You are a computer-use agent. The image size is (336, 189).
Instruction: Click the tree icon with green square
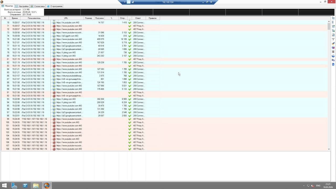pos(333,31)
